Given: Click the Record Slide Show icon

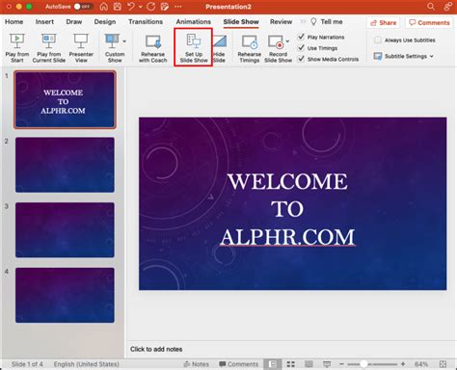Looking at the screenshot, I should tap(276, 41).
